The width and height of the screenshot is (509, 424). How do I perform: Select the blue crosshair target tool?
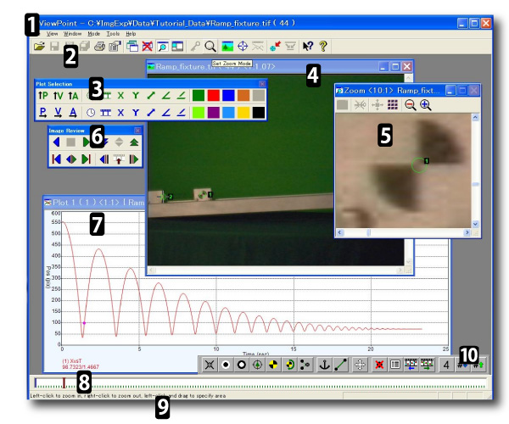(243, 47)
